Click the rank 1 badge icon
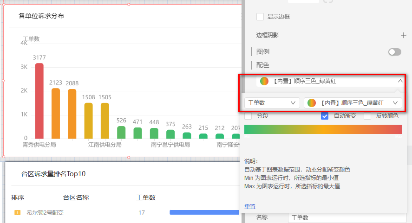Image resolution: width=412 pixels, height=223 pixels. [17, 213]
